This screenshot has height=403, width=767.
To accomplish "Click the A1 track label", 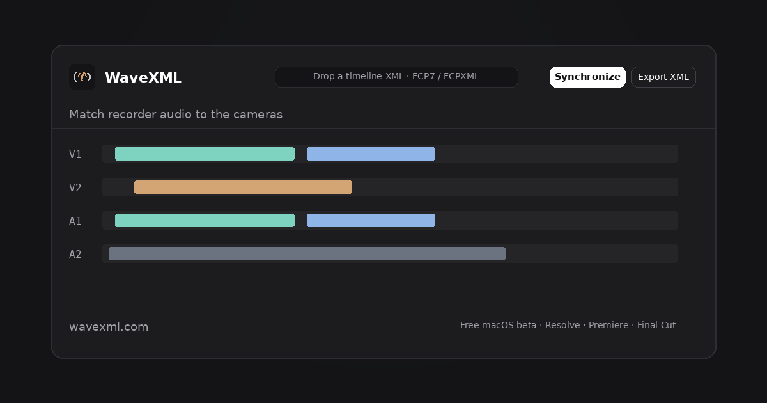I will [x=75, y=221].
